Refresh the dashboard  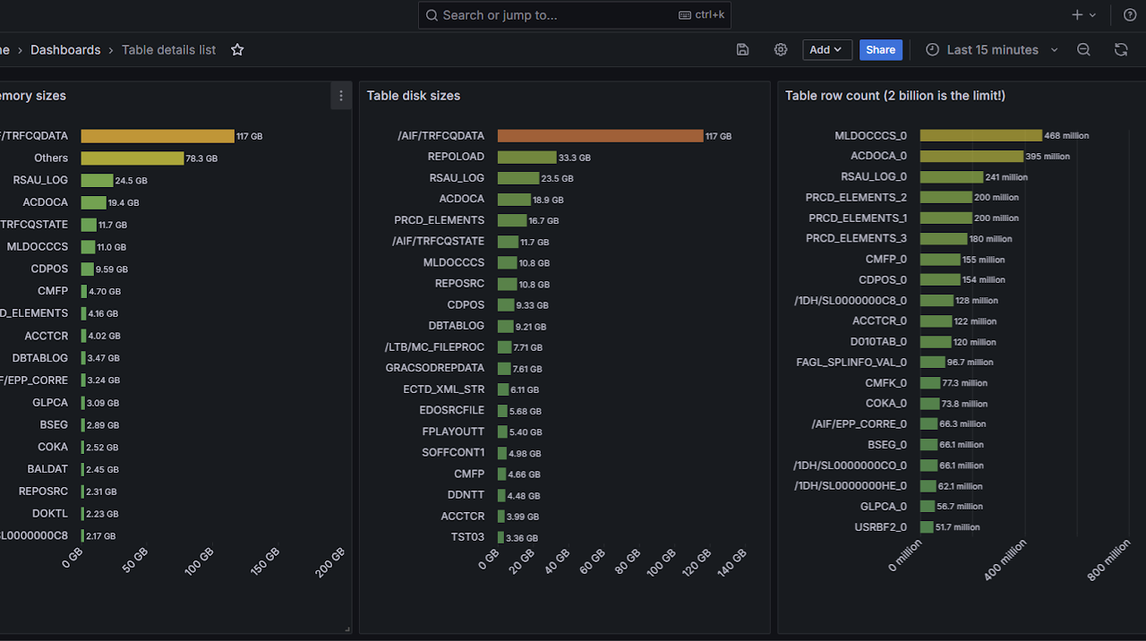(x=1121, y=50)
